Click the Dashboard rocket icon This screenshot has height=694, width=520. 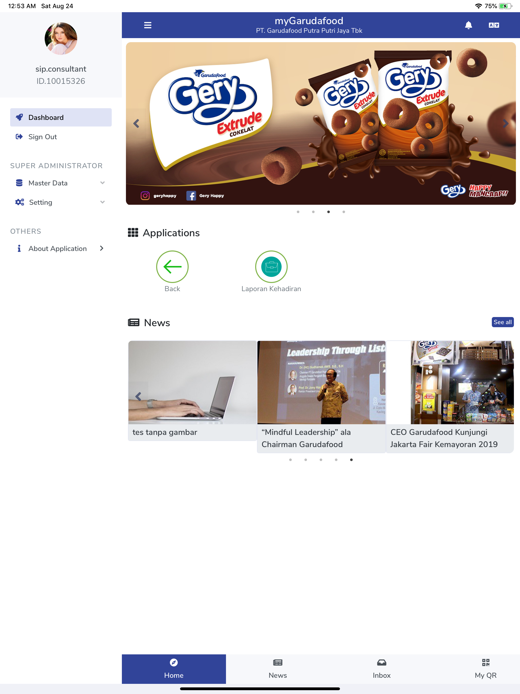click(x=20, y=117)
